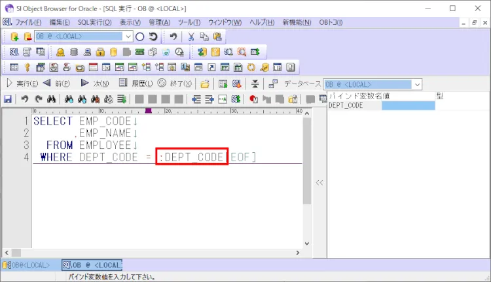Viewport: 491px width, 282px height.
Task: Open SQL history with 履歴(L)
Action: click(136, 84)
